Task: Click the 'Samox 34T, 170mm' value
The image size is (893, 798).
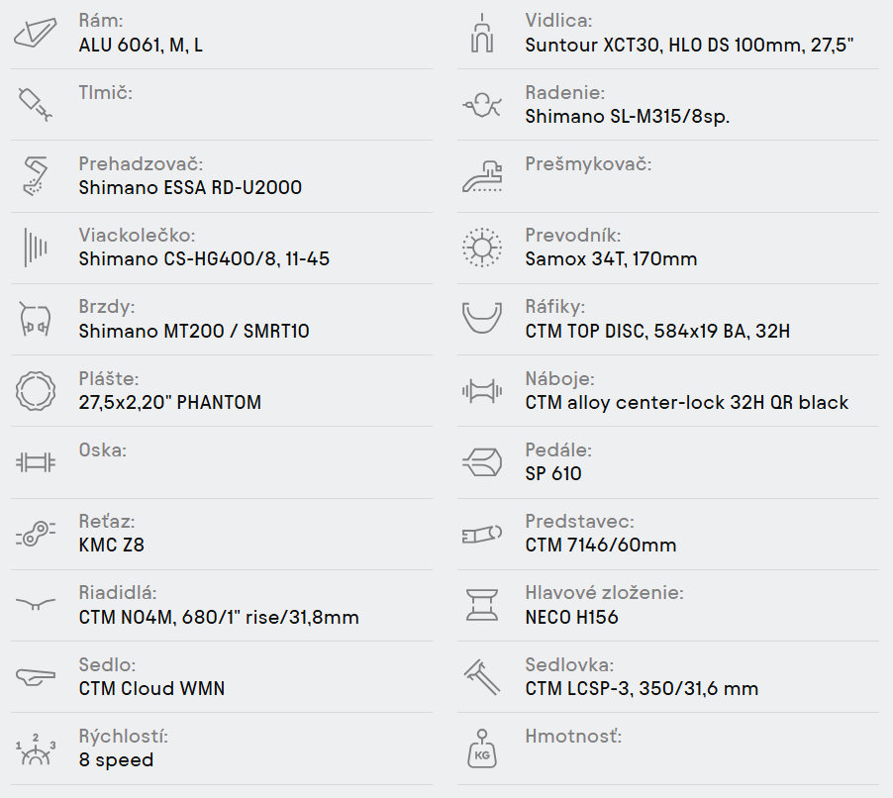Action: 611,259
